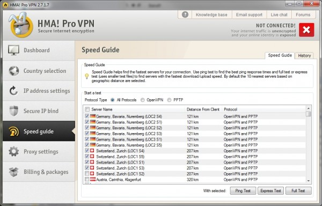Select All Protocols radio button
322x206 pixels.
point(112,100)
